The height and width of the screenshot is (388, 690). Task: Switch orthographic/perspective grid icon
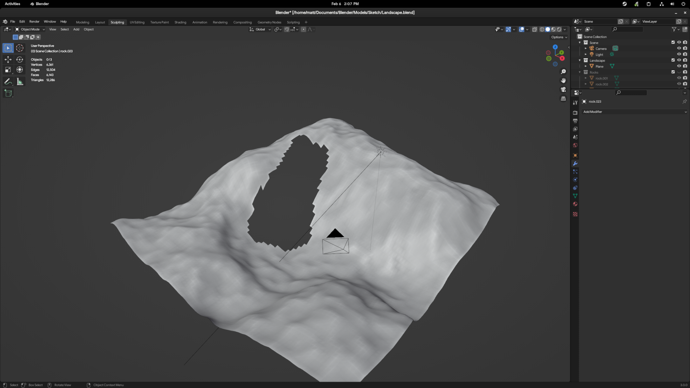[563, 98]
